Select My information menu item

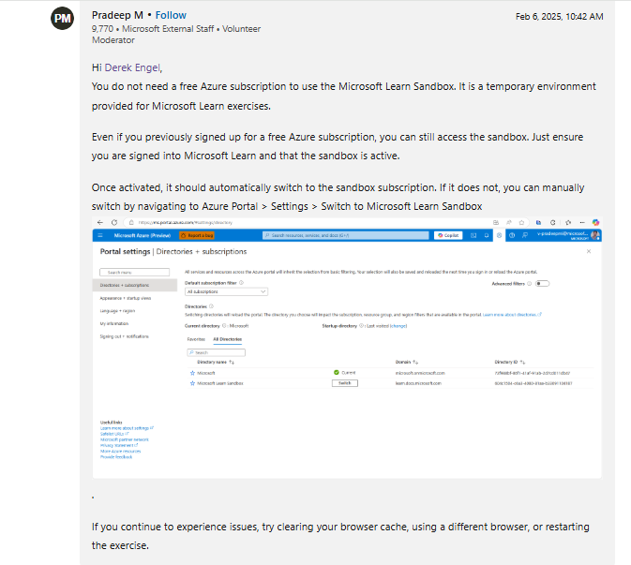tap(114, 323)
